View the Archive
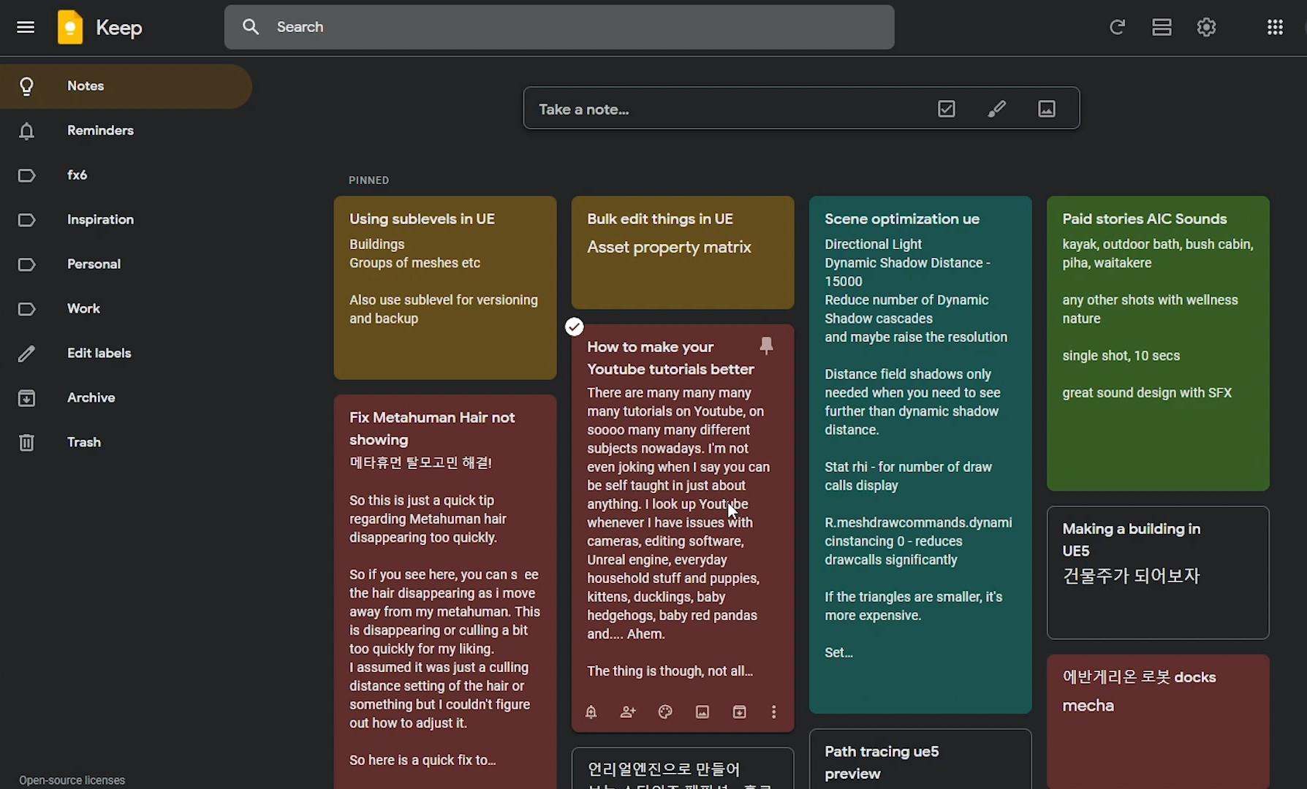This screenshot has height=789, width=1307. tap(126, 398)
